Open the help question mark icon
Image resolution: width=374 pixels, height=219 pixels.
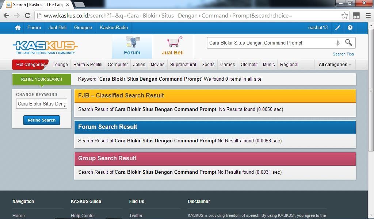click(350, 28)
